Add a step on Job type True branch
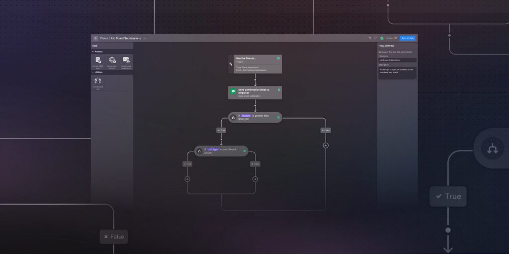 187,179
